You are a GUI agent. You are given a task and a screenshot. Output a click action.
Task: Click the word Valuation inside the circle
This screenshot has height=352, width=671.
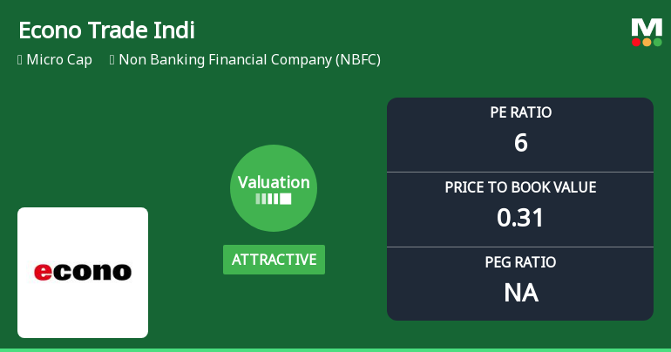point(274,182)
